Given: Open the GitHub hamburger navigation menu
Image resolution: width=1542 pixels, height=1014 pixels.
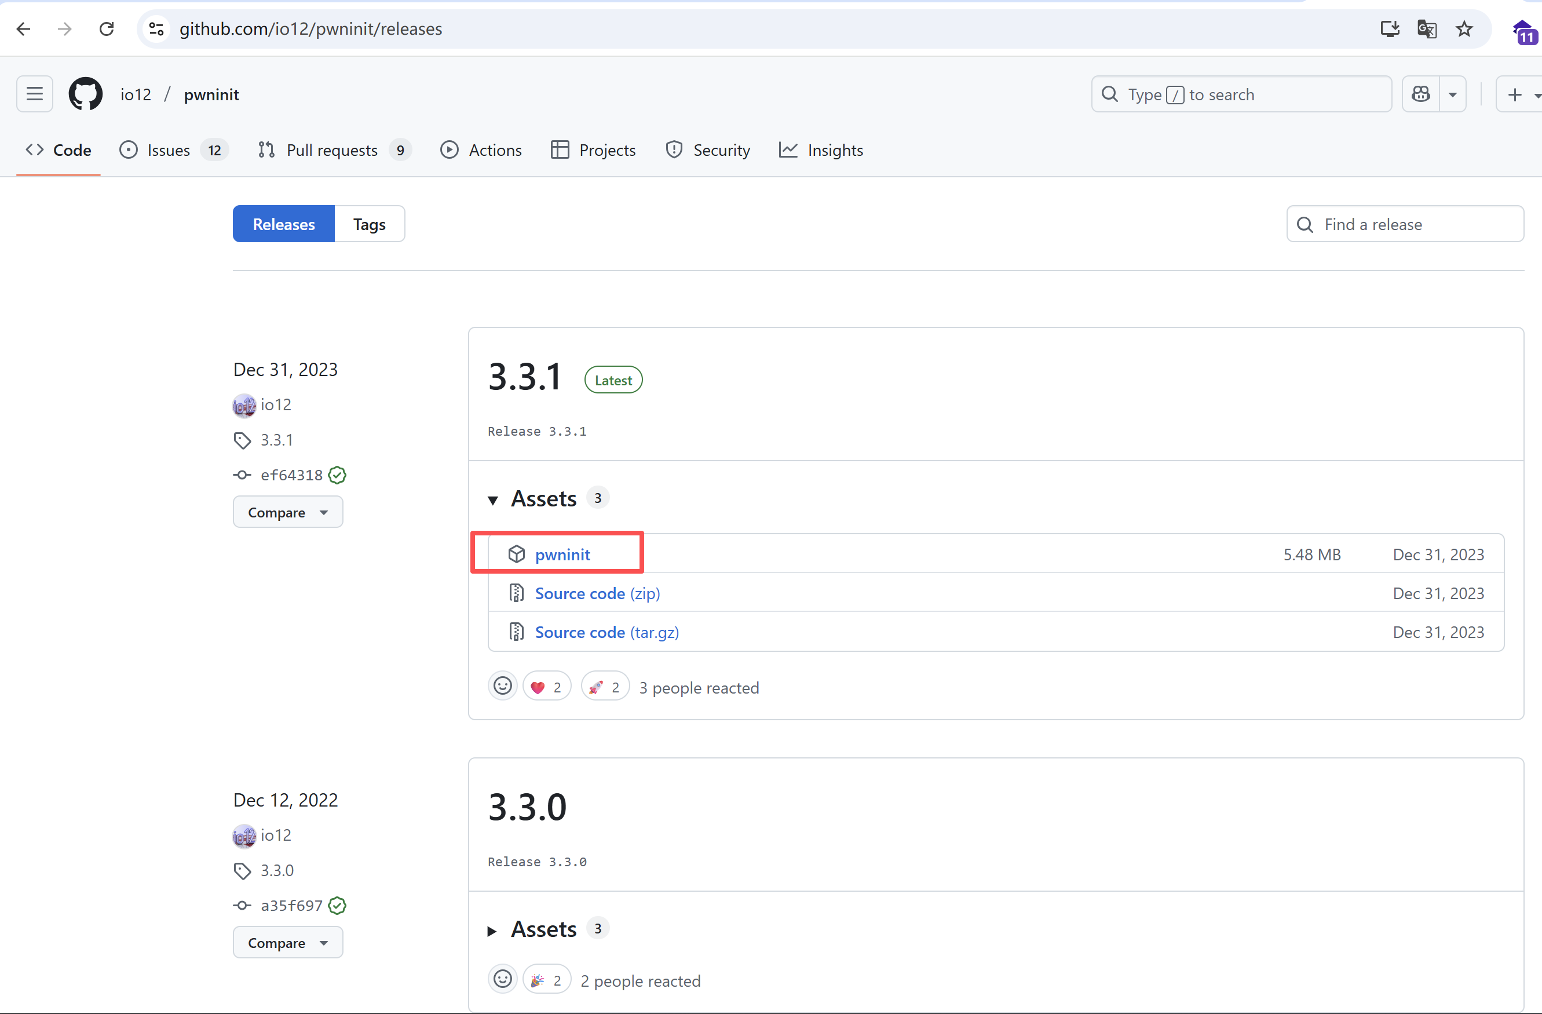Looking at the screenshot, I should pos(34,94).
